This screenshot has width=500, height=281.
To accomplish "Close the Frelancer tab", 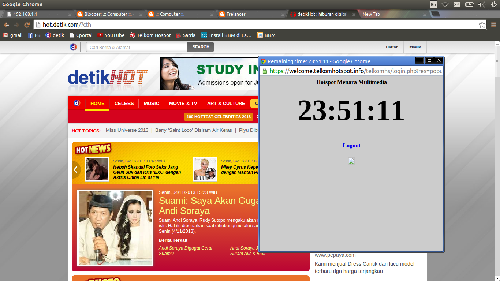I will [283, 15].
